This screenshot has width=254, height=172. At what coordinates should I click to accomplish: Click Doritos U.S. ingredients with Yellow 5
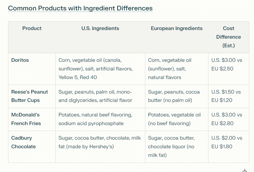click(x=95, y=69)
